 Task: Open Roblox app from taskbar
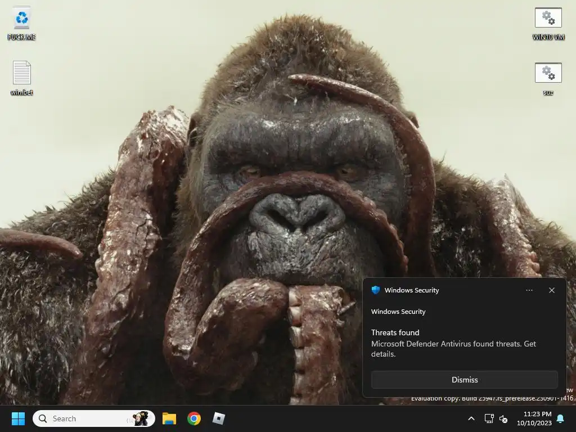(x=219, y=418)
